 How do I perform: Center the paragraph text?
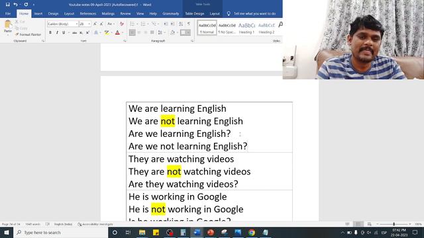[139, 32]
